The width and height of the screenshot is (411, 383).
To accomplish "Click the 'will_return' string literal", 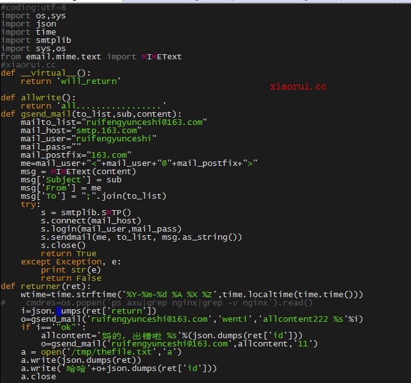I will pyautogui.click(x=88, y=81).
